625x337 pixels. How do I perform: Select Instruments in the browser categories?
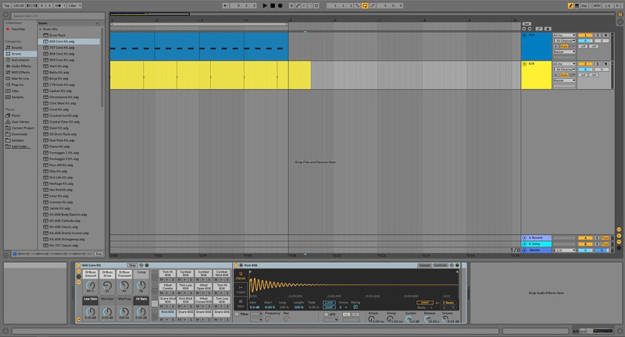click(x=20, y=59)
